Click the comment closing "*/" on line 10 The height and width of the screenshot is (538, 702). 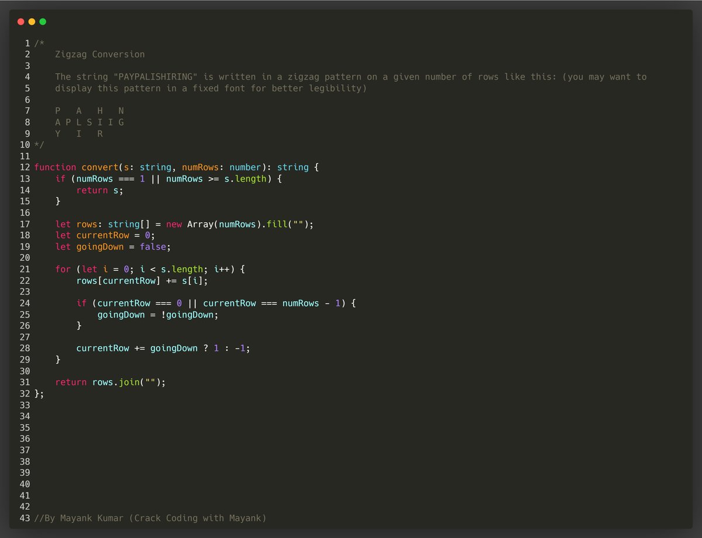click(x=39, y=144)
